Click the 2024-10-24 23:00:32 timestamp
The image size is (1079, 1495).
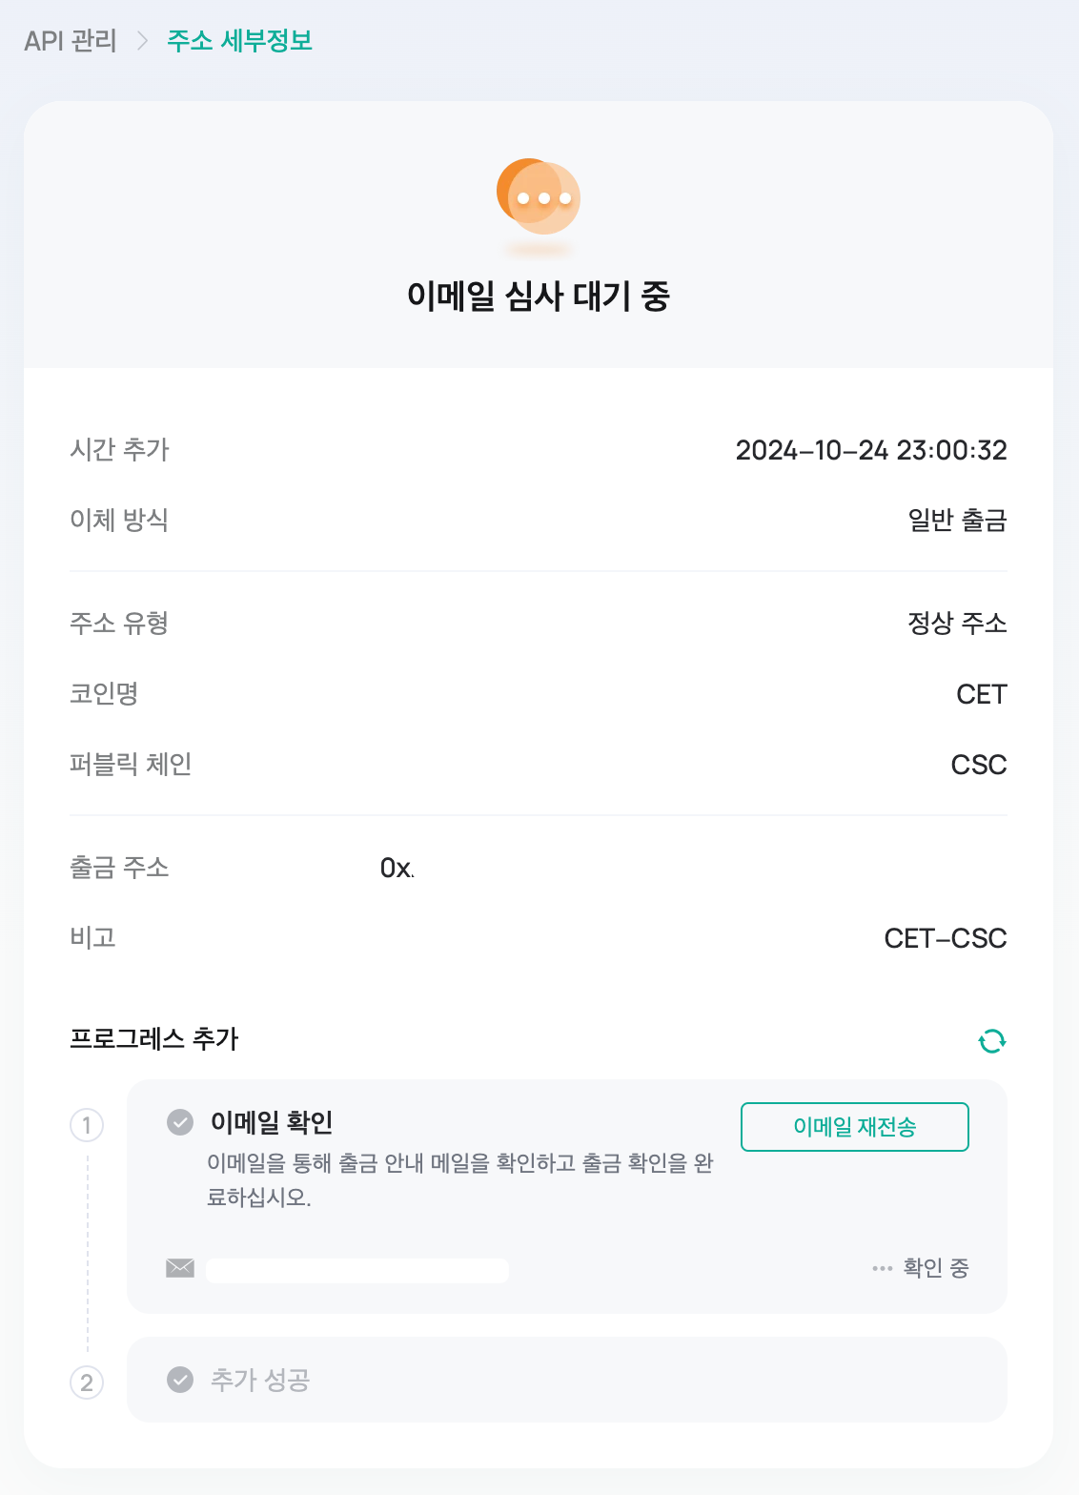[871, 450]
